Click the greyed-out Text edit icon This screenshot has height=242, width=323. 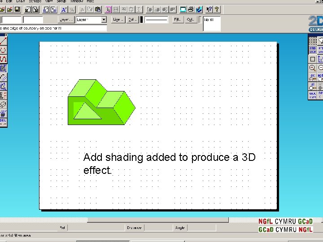[72, 9]
